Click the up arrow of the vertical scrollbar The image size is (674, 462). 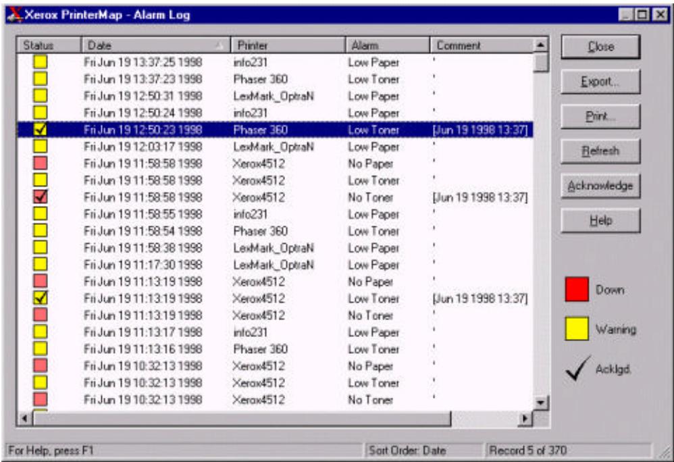541,45
